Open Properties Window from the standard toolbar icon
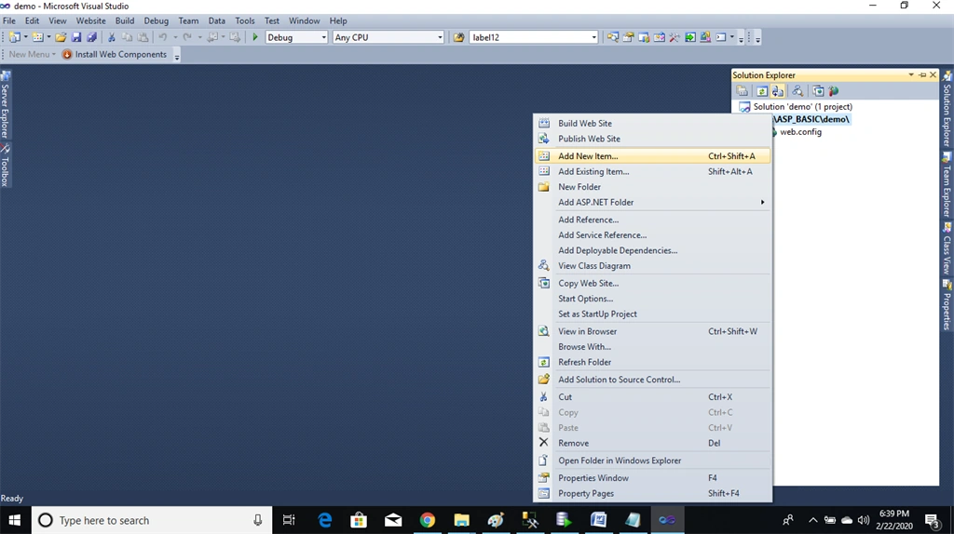954x534 pixels. 628,37
